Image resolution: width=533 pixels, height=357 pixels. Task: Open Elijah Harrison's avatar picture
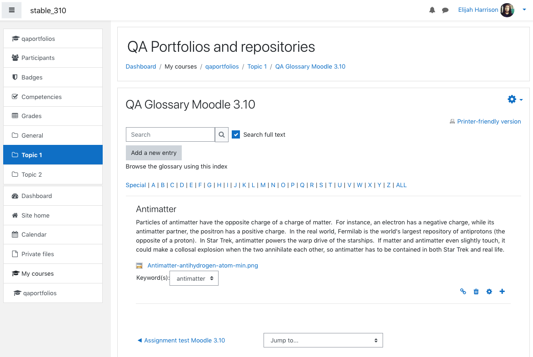[x=507, y=10]
